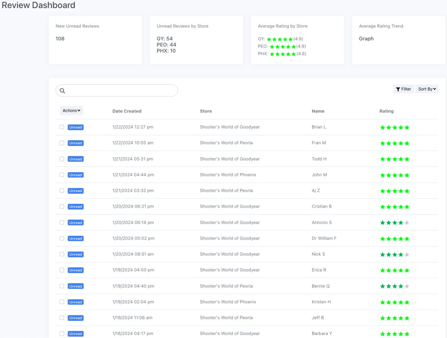Click Bernie Q's four-star rating
This screenshot has width=447, height=338.
[395, 286]
